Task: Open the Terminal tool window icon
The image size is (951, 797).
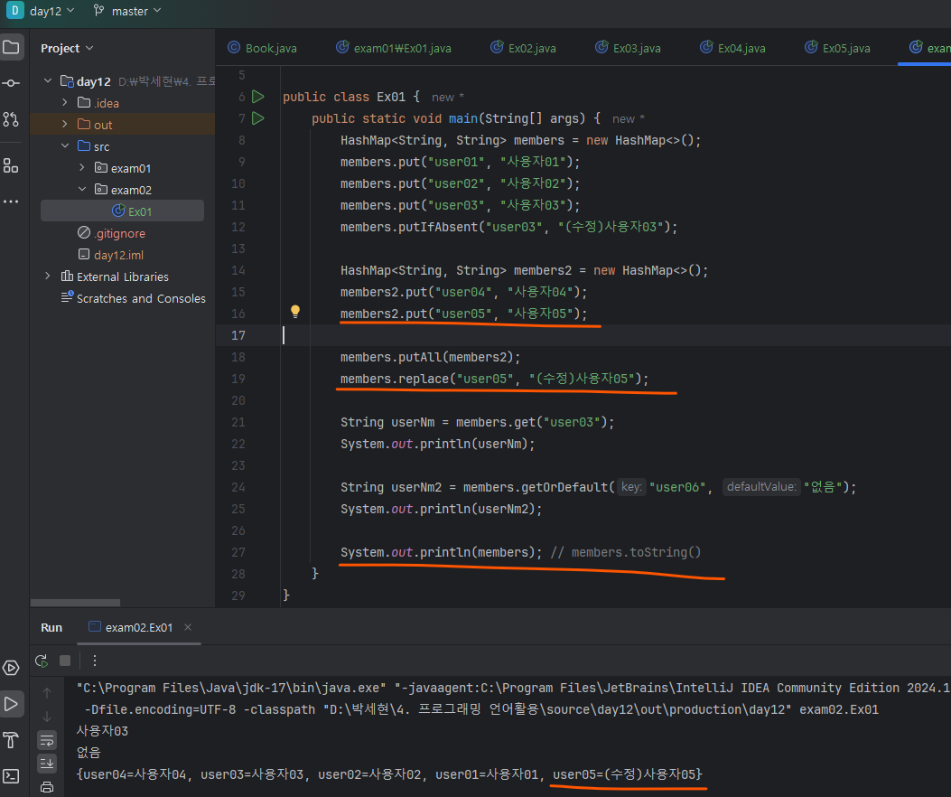Action: click(12, 775)
